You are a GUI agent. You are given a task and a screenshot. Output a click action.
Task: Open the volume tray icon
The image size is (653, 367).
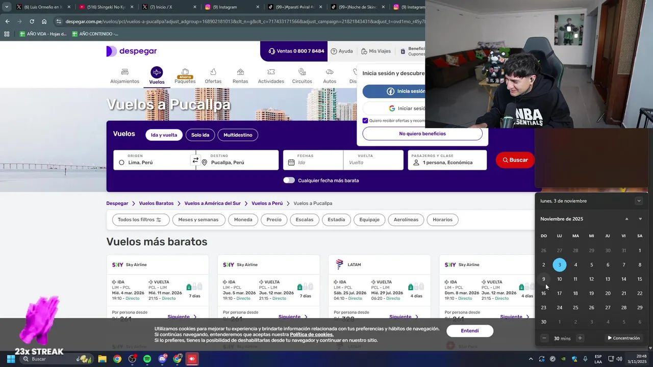click(619, 359)
